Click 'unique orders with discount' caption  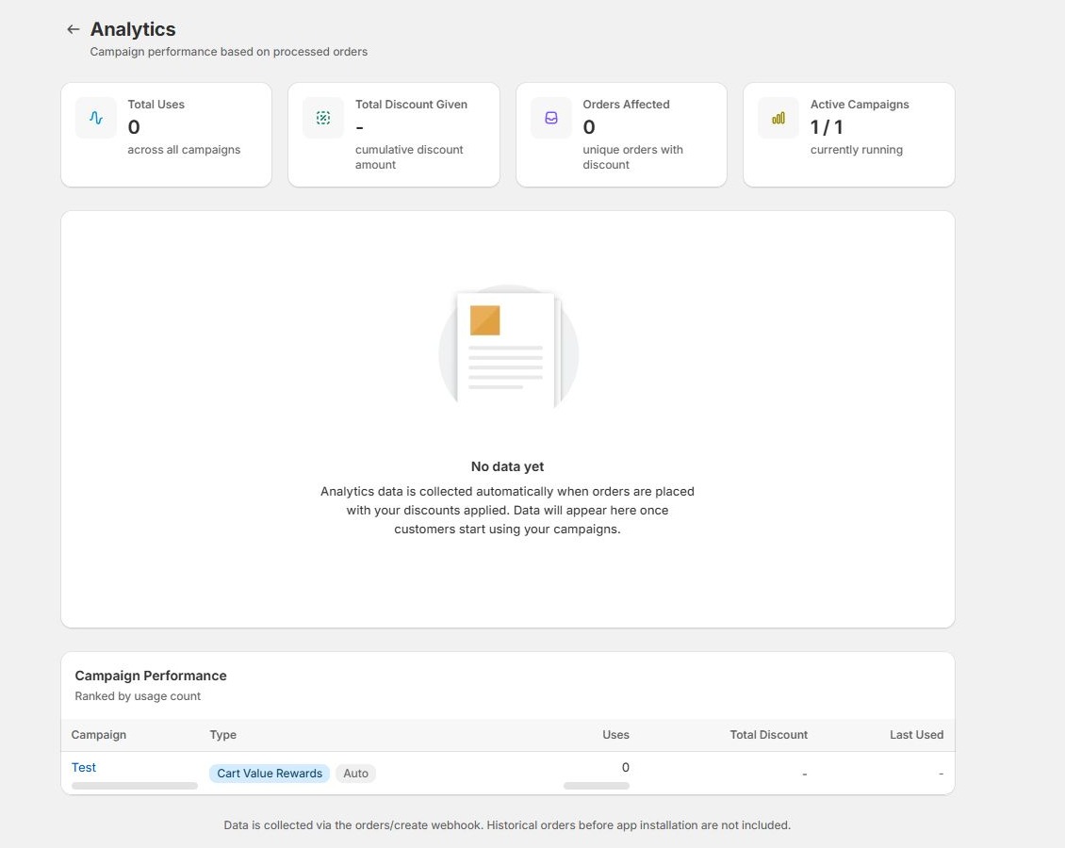[633, 156]
